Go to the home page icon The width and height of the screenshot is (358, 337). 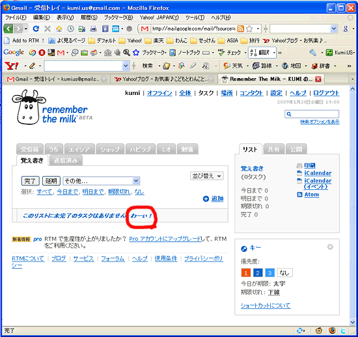59,29
